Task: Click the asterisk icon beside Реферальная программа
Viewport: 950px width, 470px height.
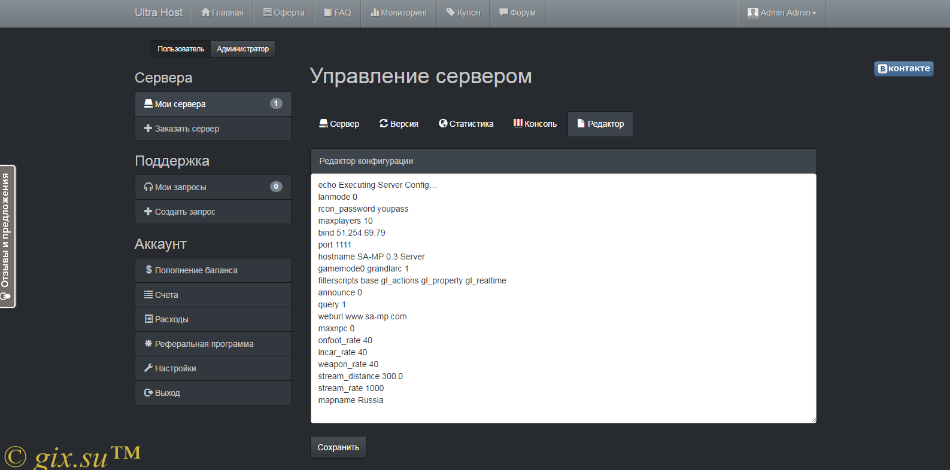Action: 148,343
